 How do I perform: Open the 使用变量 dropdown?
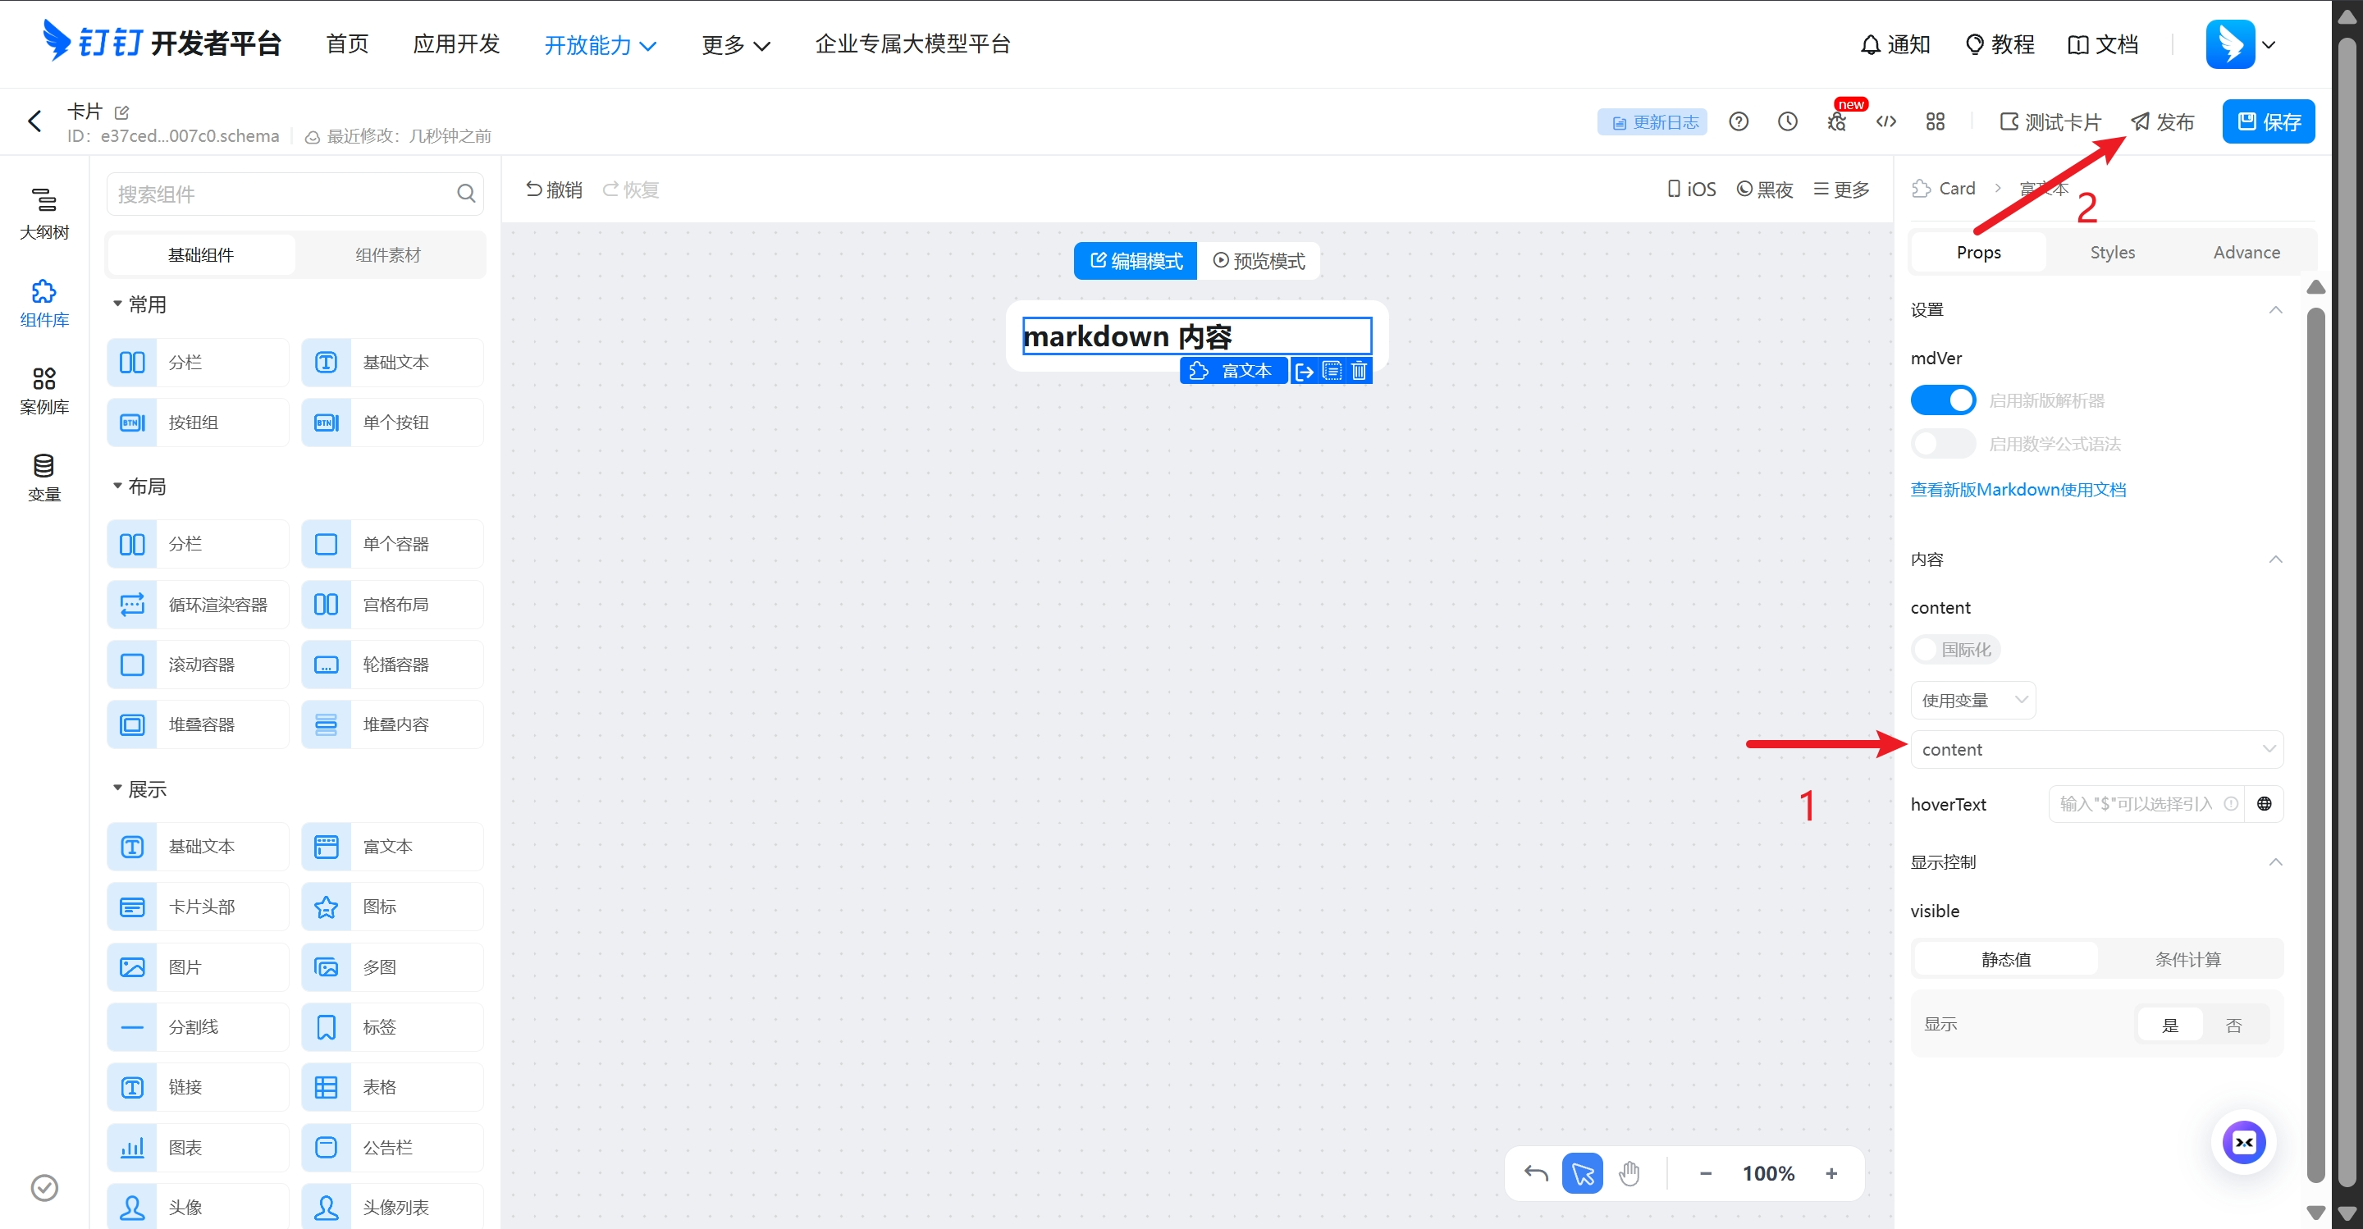click(x=1972, y=701)
